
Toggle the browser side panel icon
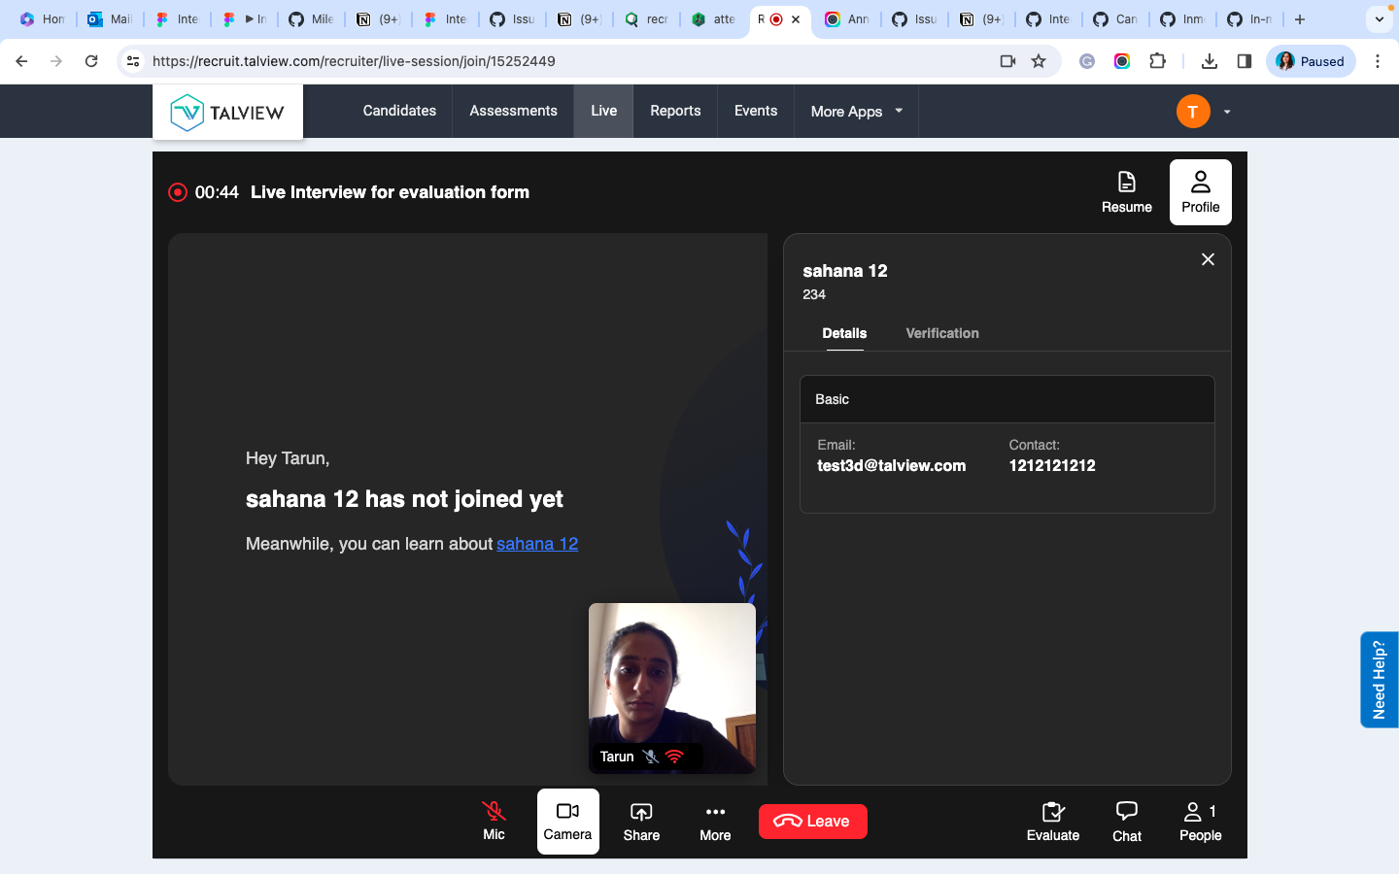click(1245, 61)
